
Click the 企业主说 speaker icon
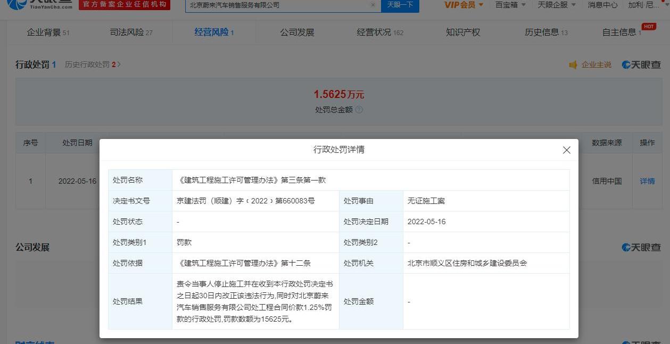(573, 64)
